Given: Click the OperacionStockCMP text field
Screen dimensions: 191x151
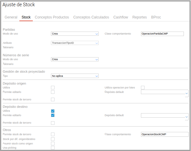Looking at the screenshot, I should pos(164,134).
